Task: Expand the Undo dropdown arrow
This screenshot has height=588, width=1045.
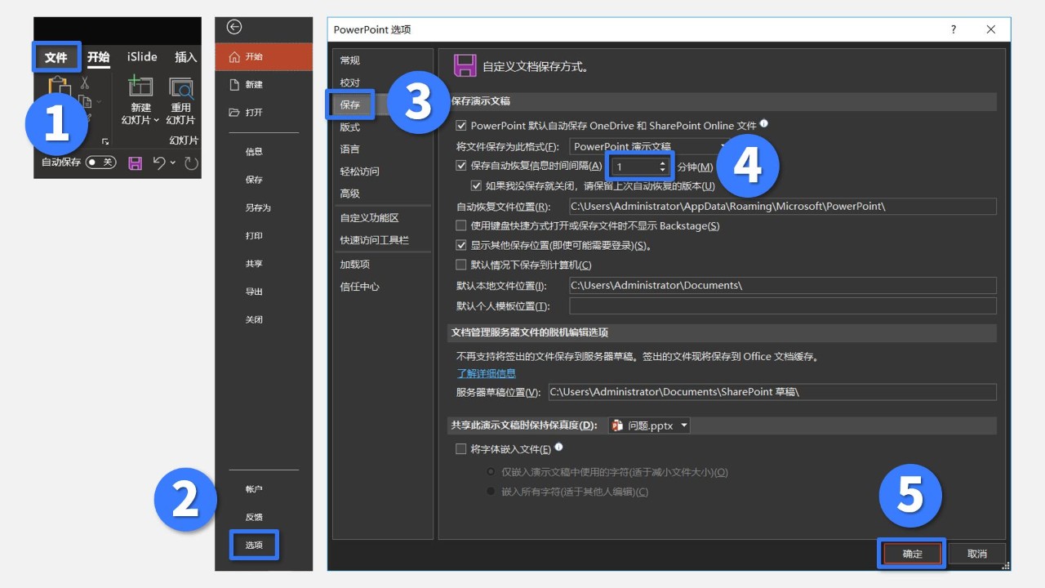Action: [x=171, y=163]
